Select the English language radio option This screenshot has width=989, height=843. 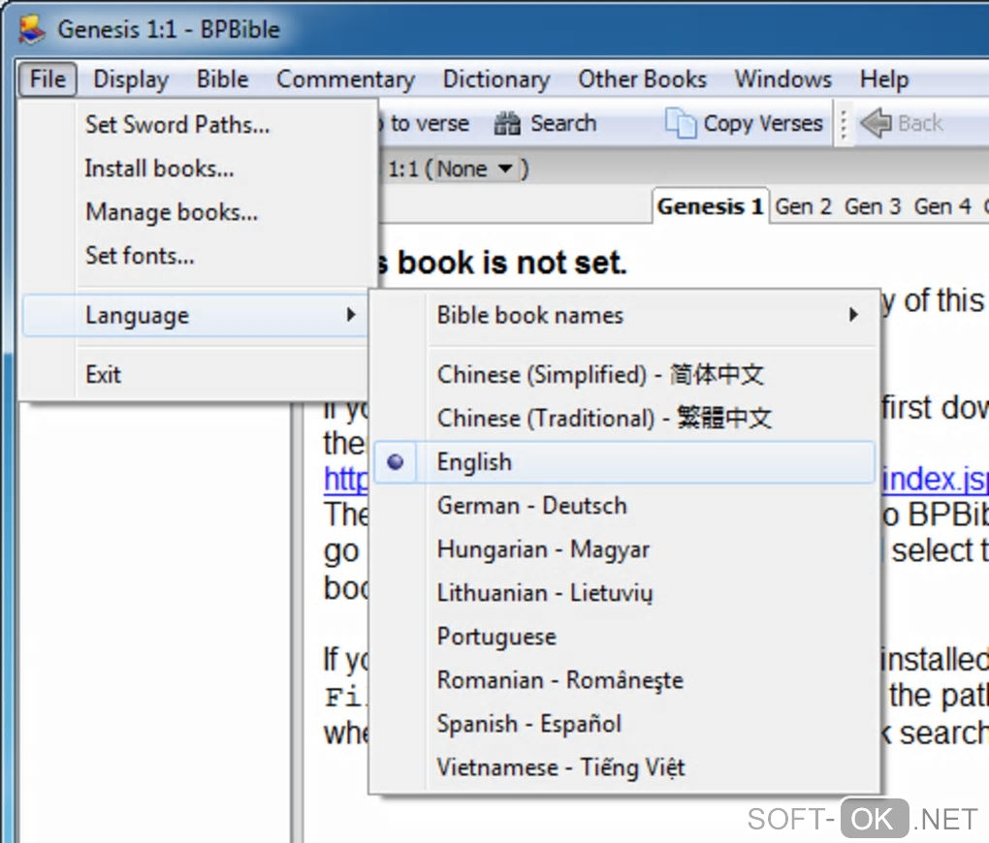click(624, 462)
